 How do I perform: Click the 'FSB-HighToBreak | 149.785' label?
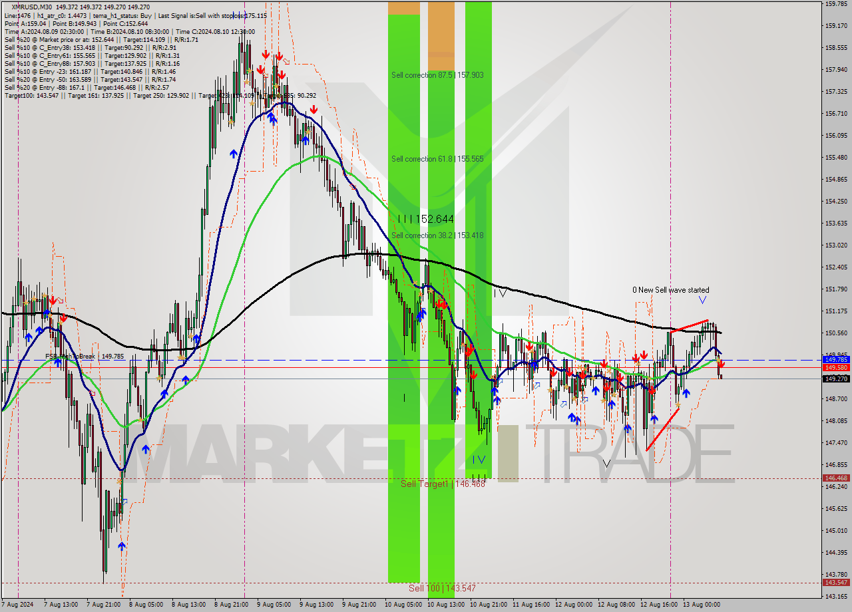[x=85, y=357]
